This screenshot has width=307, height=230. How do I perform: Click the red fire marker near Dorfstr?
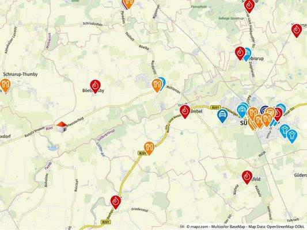[116, 202]
